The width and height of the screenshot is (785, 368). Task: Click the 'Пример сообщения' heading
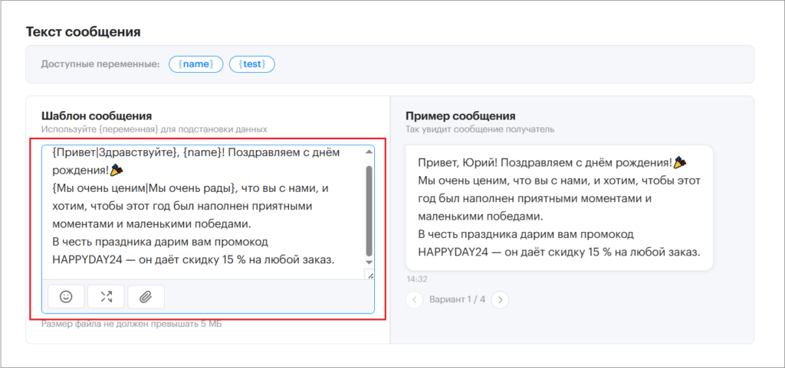coord(461,116)
